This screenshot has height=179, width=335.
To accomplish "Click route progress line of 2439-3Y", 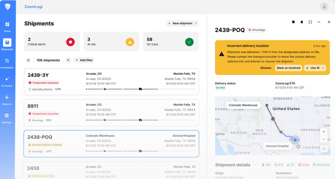I will point(141,89).
